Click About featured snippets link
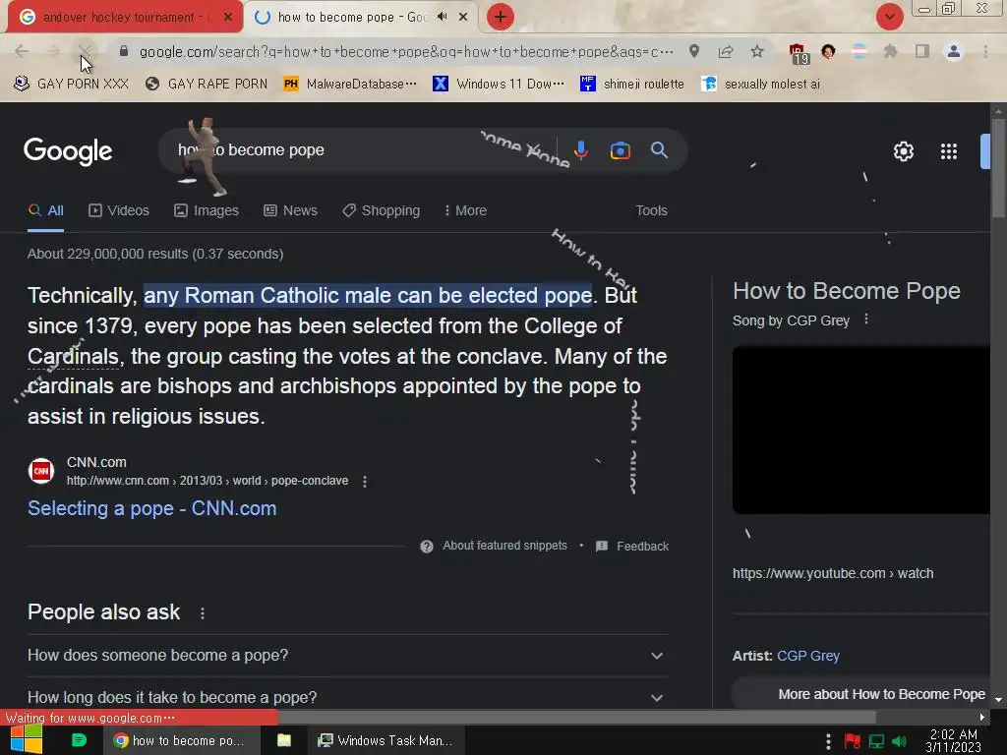This screenshot has width=1007, height=755. (504, 546)
